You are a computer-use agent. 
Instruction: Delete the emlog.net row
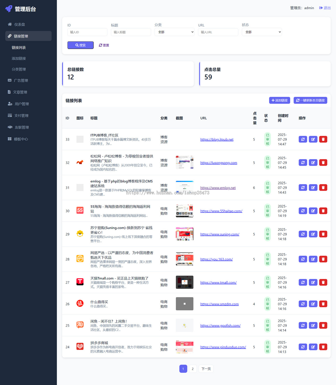pyautogui.click(x=323, y=188)
